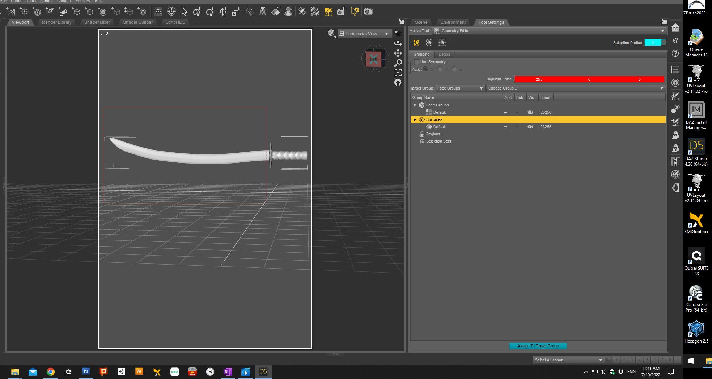This screenshot has height=379, width=712.
Task: Click Assign To Target Group button
Action: click(x=538, y=346)
